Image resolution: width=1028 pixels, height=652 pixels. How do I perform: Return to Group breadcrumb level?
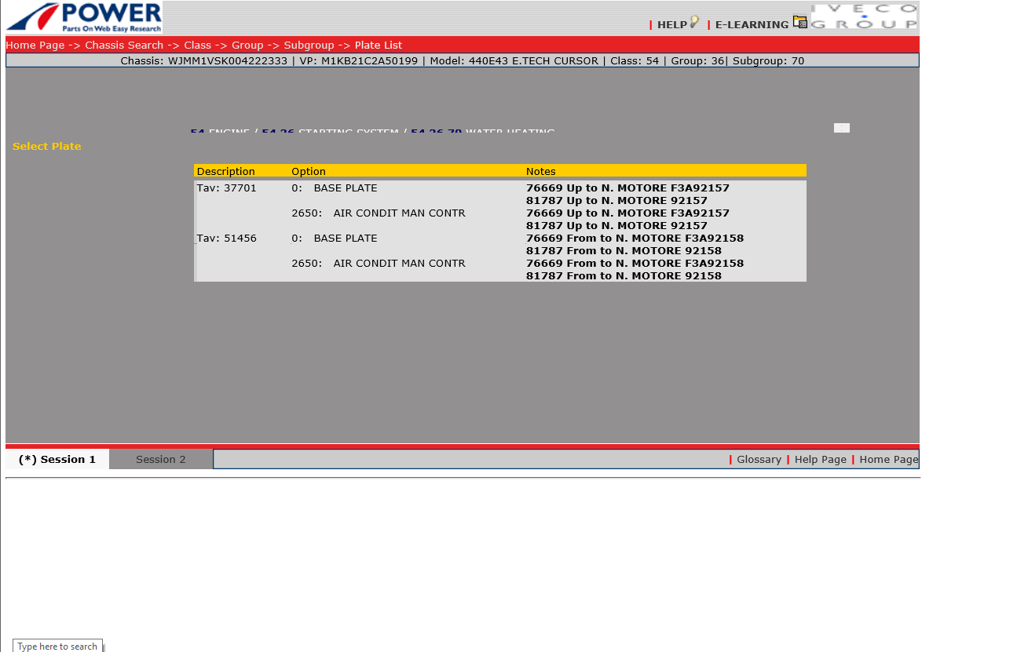247,46
